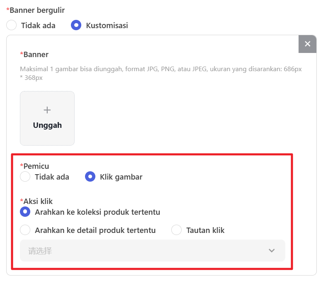Select the Kustomisasi radio circle
The height and width of the screenshot is (283, 328).
[x=76, y=25]
